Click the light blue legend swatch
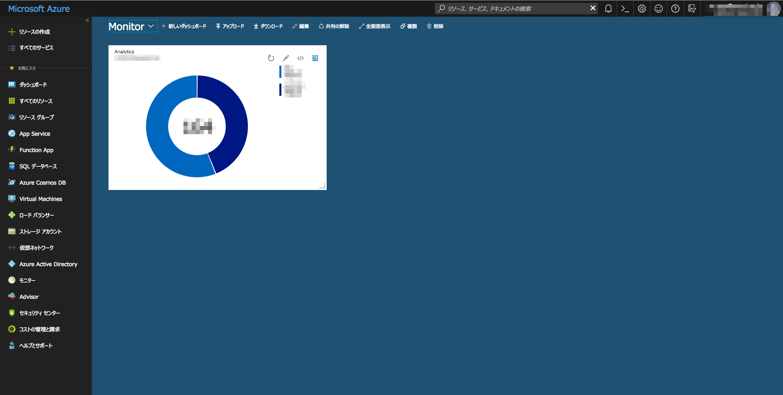The width and height of the screenshot is (783, 395). coord(280,71)
